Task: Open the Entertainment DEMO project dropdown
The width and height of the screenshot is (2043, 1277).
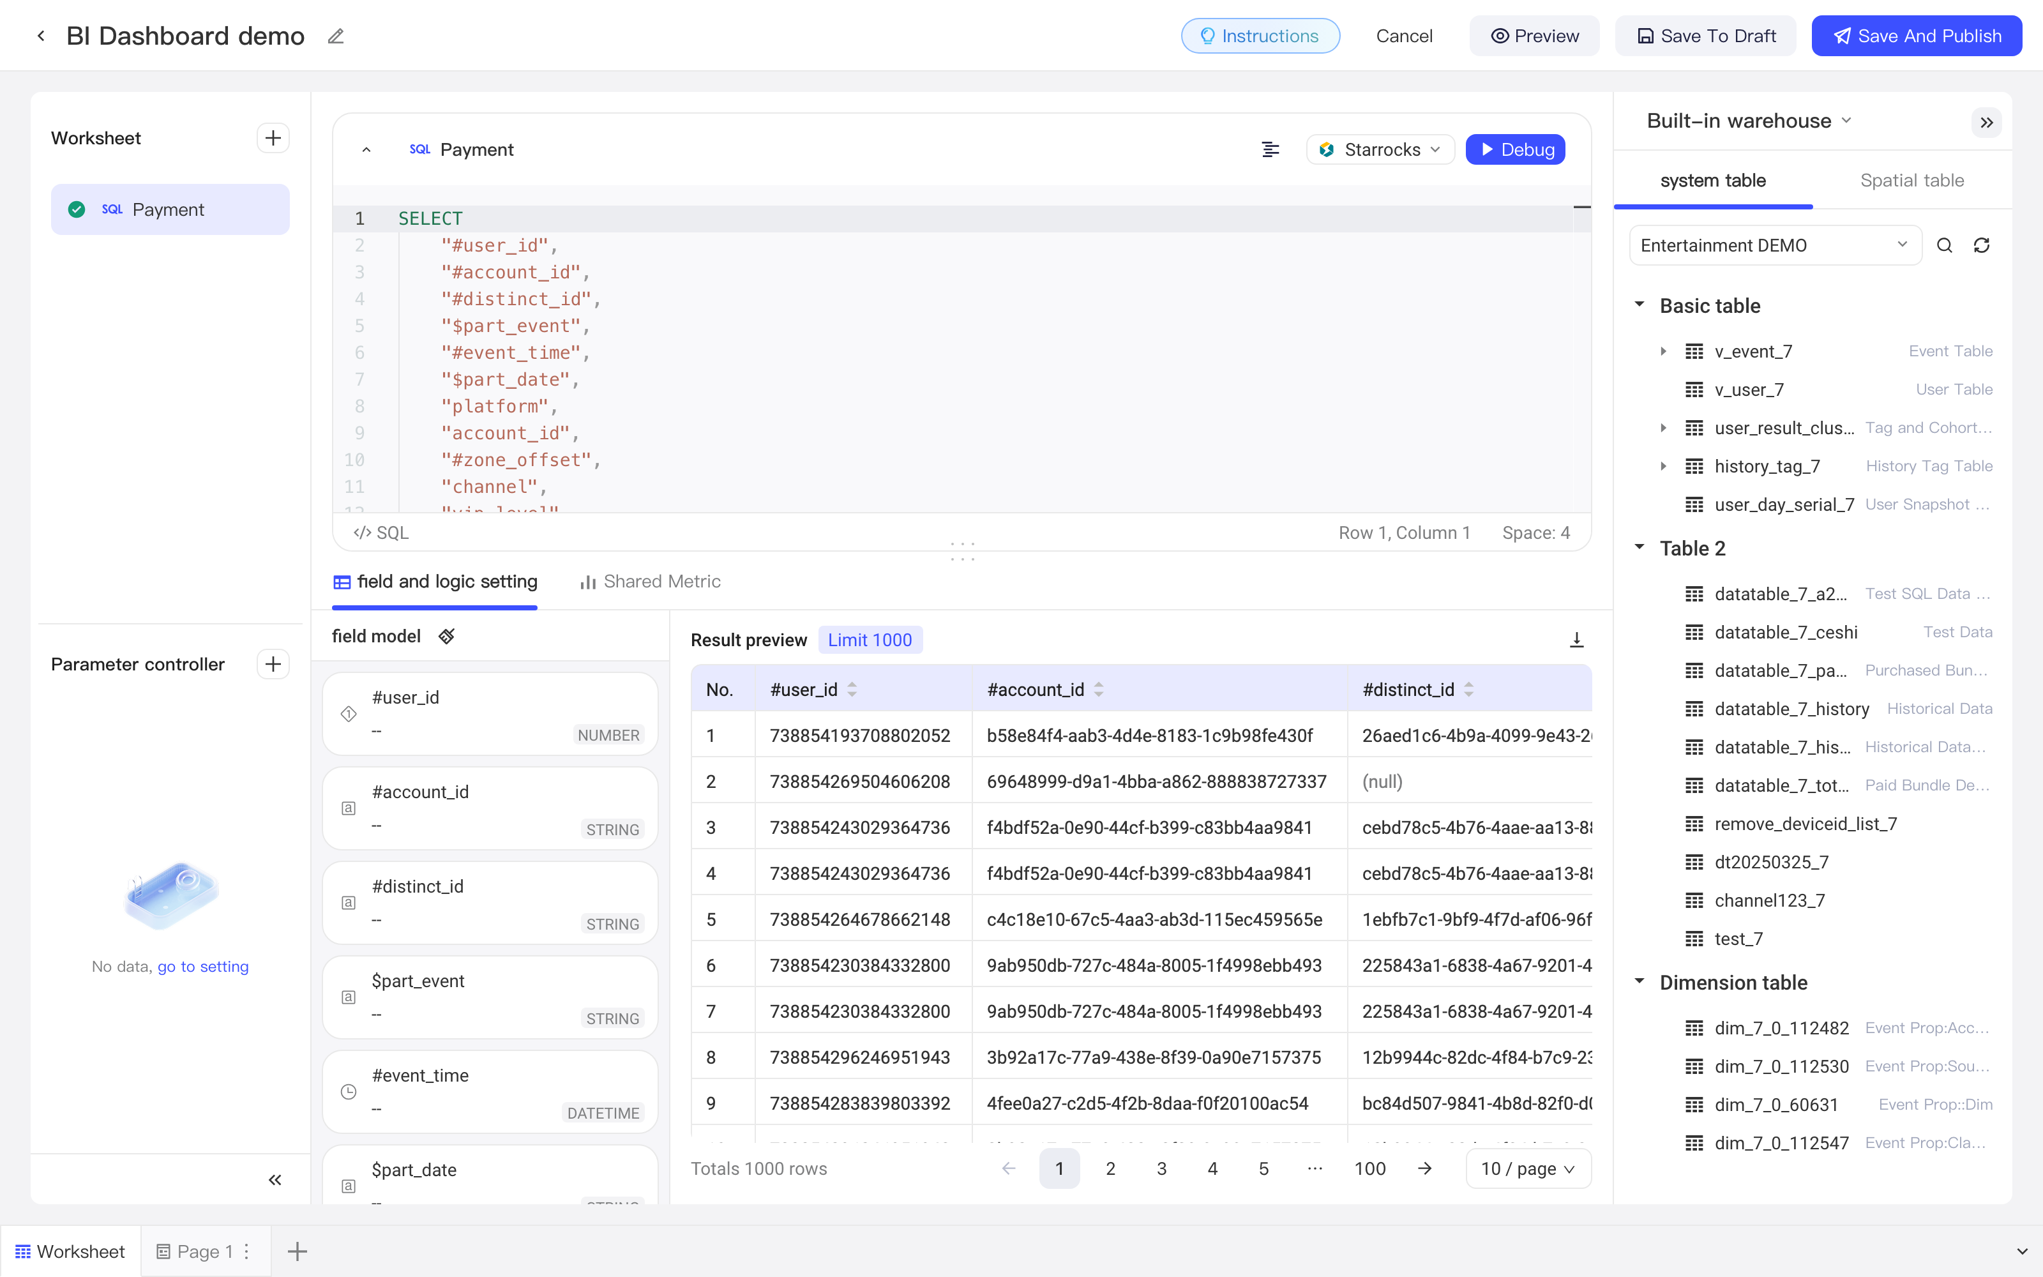Action: (1775, 245)
